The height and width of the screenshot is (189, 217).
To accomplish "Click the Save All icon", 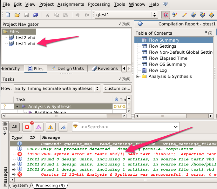I will click(36, 15).
